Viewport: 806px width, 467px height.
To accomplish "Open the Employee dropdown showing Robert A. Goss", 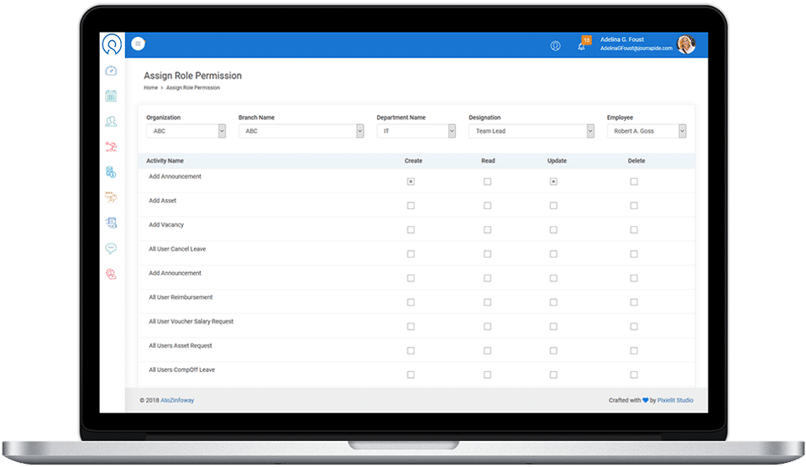I will tap(646, 131).
